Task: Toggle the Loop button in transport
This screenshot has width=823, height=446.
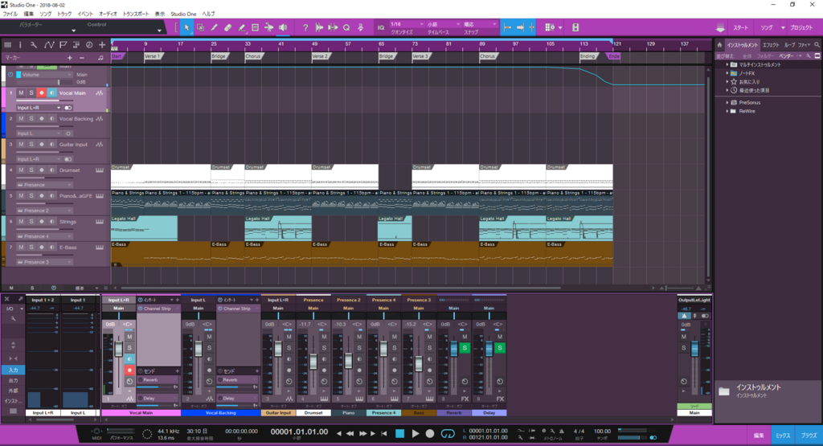Action: point(448,434)
